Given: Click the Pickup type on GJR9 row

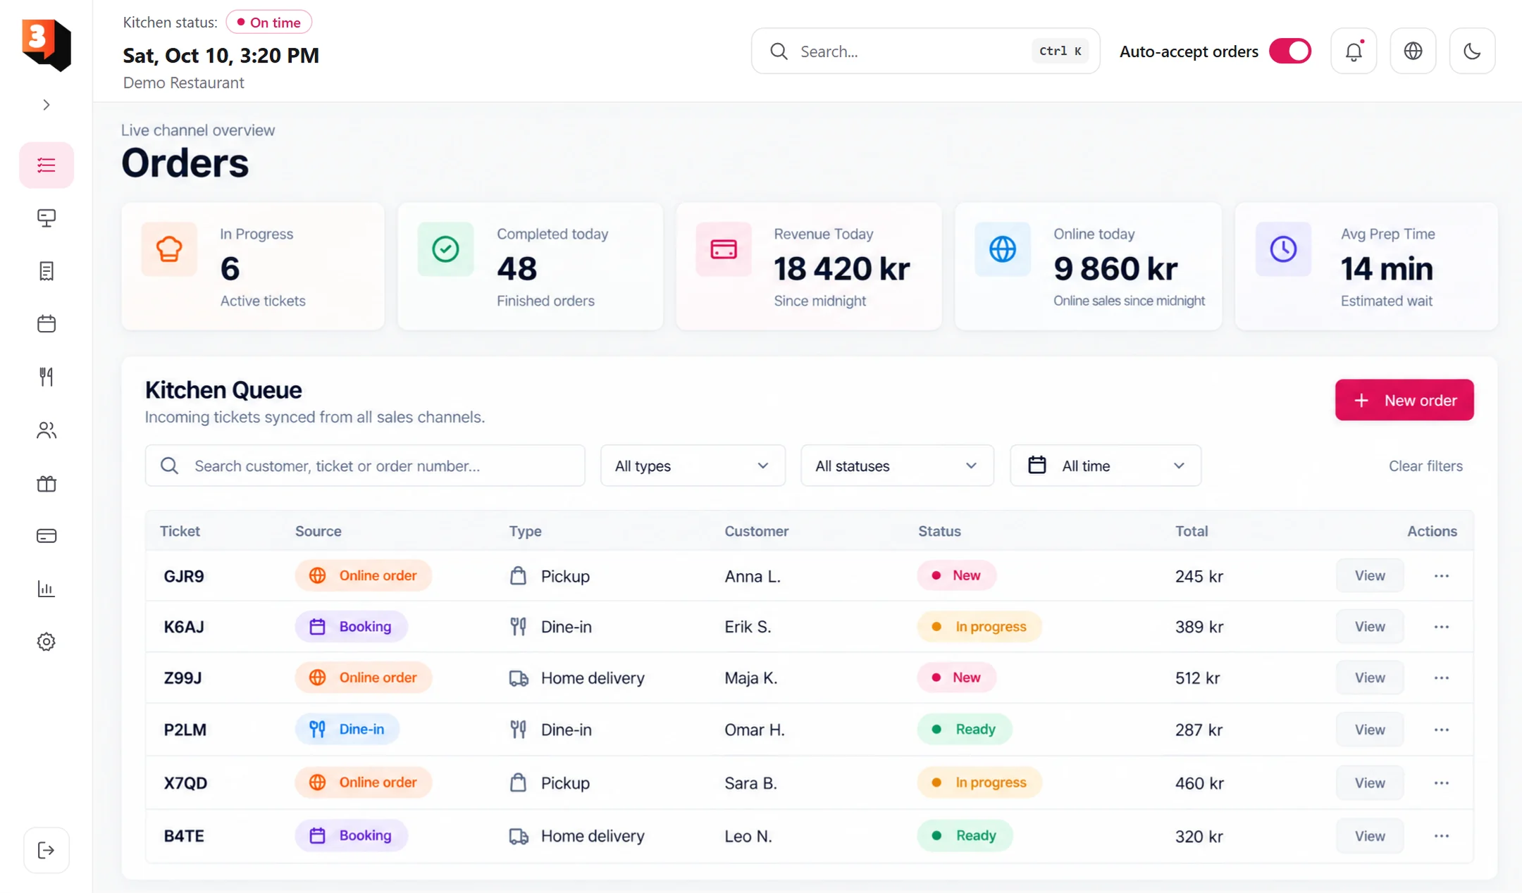Looking at the screenshot, I should pyautogui.click(x=550, y=576).
